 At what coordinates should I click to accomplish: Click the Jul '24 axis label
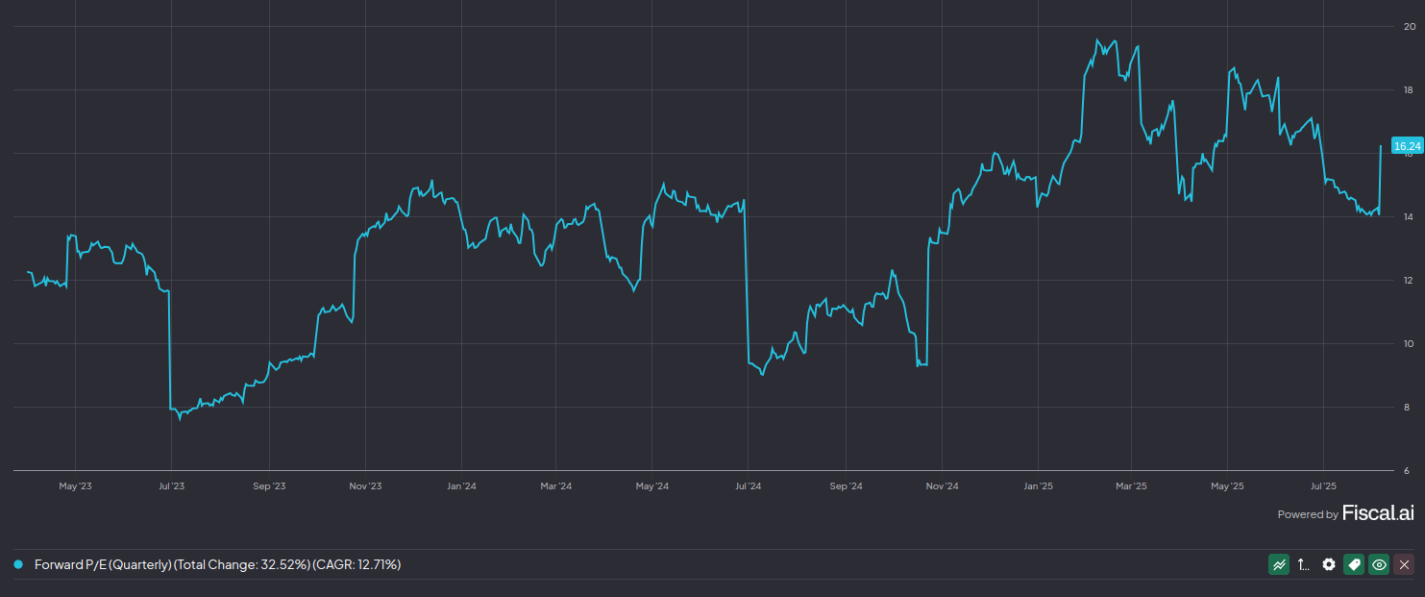click(x=748, y=486)
